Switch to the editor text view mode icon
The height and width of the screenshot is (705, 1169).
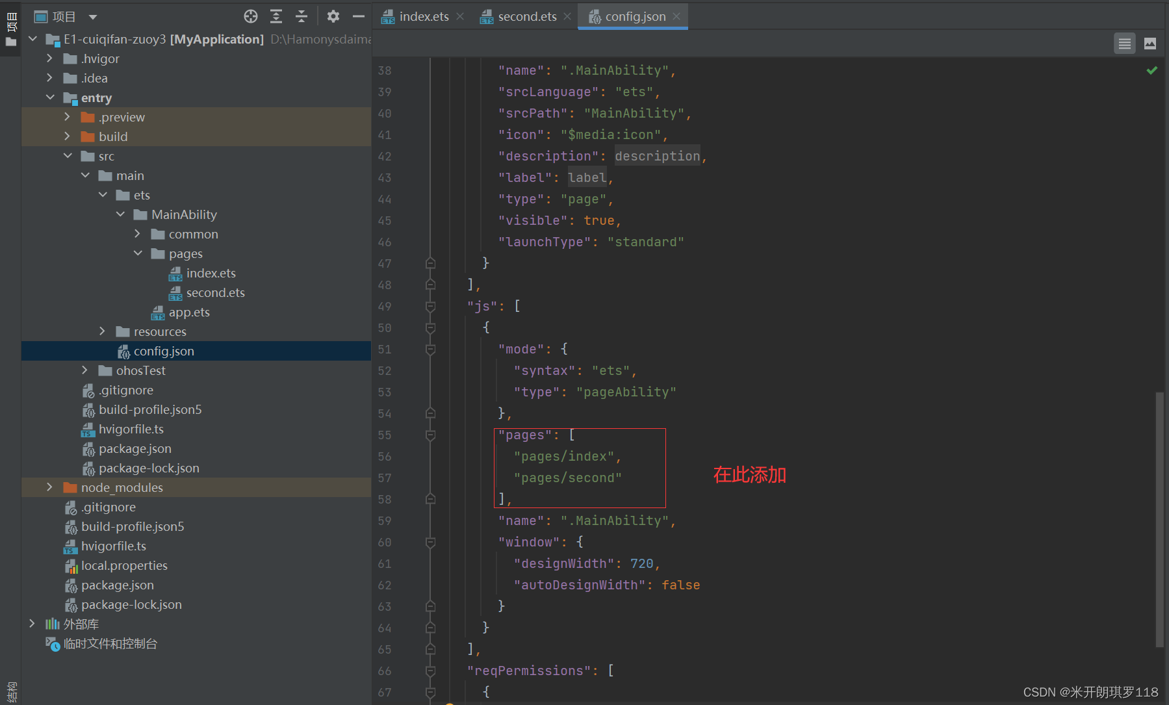(x=1125, y=44)
